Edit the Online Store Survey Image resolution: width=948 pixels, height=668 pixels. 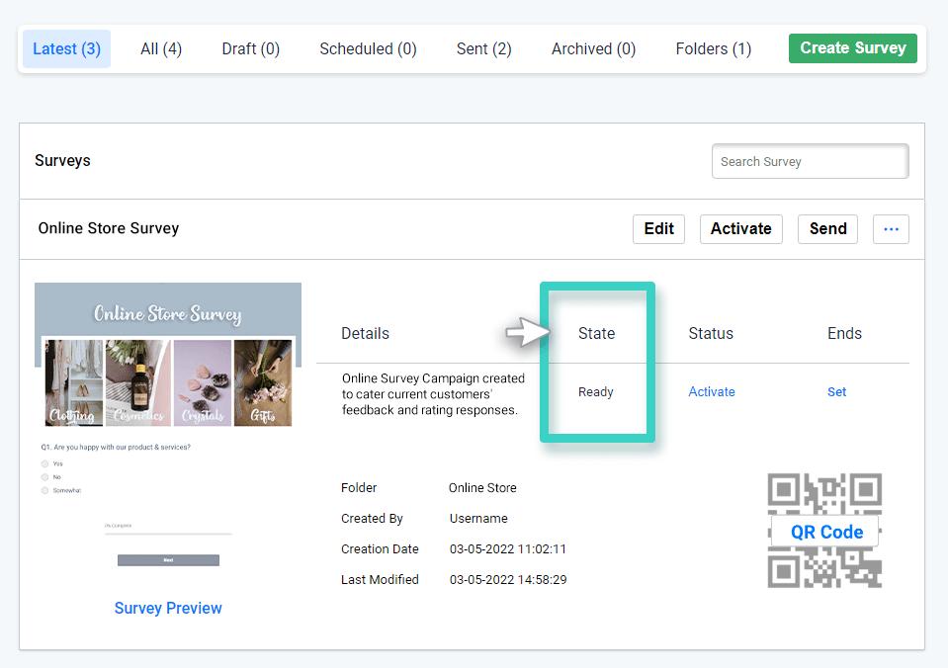point(657,228)
